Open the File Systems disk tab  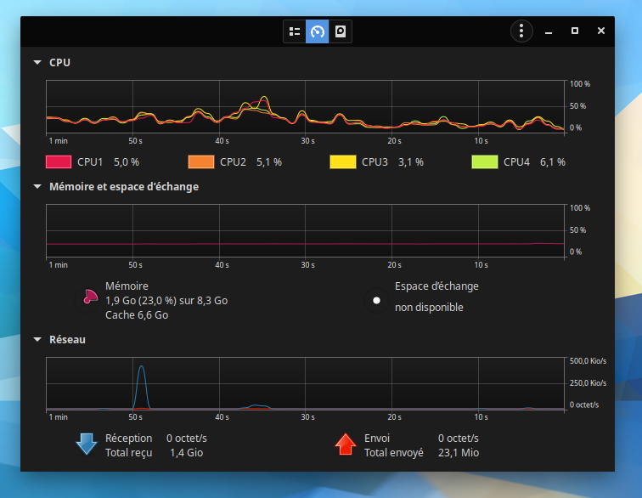coord(341,31)
